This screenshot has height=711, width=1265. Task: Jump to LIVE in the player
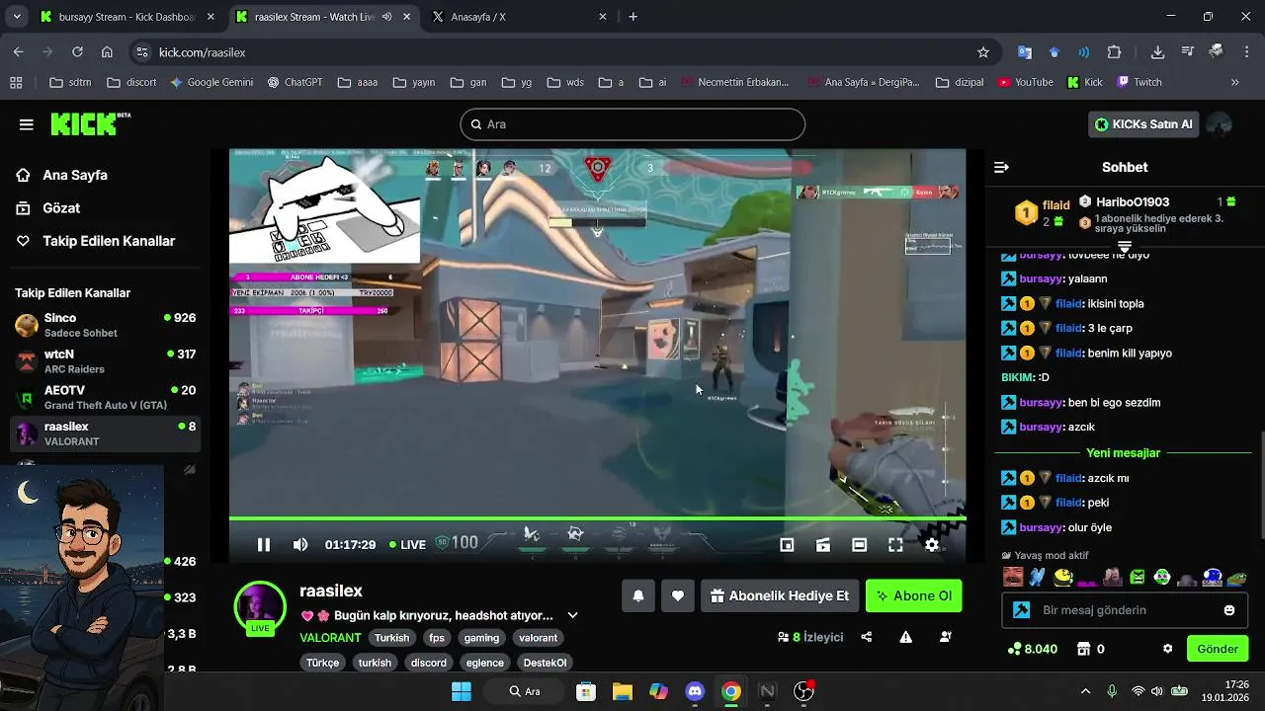coord(407,544)
